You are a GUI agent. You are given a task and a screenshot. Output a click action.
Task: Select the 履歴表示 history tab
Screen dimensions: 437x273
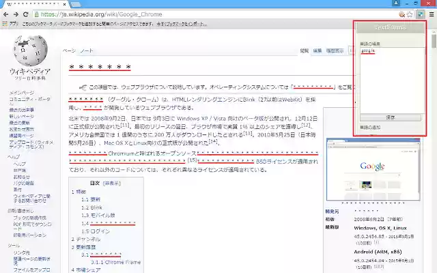[335, 51]
